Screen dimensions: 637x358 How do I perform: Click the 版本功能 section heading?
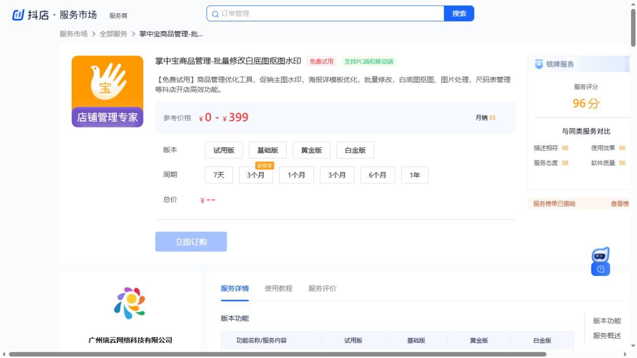pos(235,318)
